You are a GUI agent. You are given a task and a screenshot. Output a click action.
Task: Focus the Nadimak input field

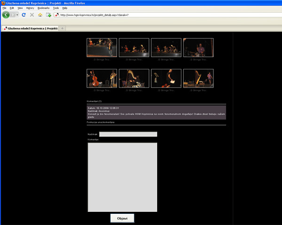pos(128,134)
